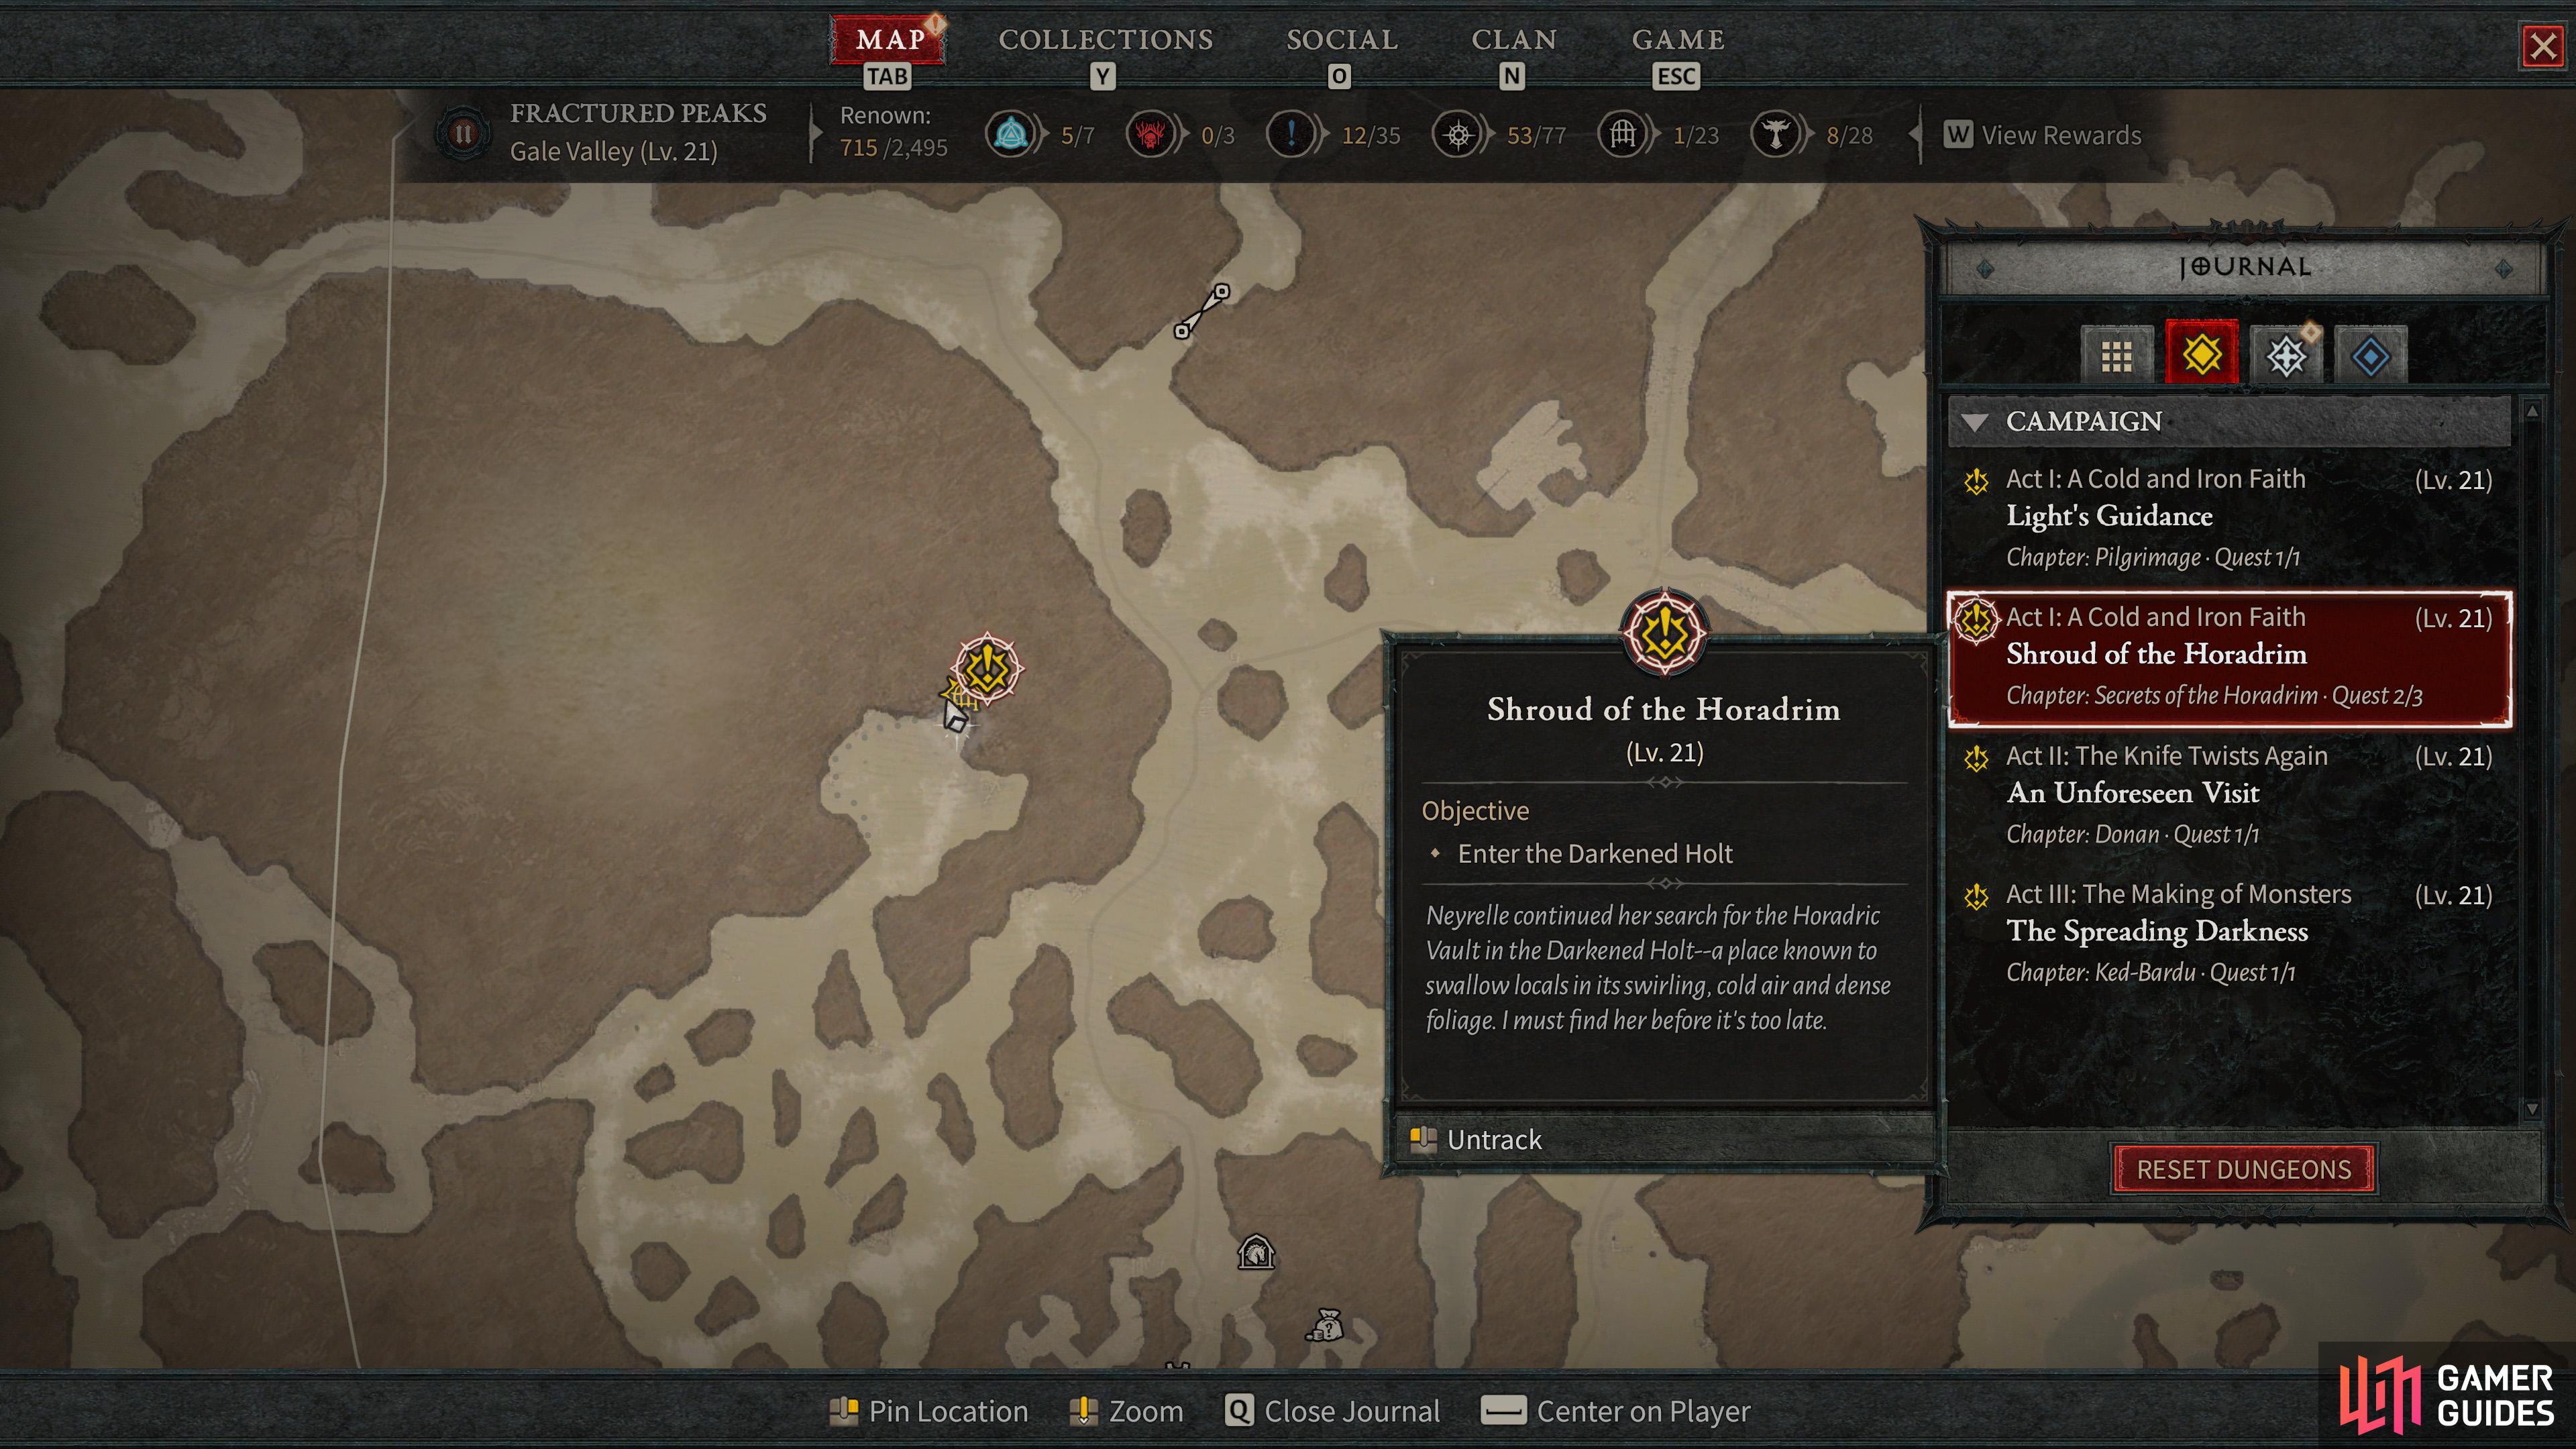Viewport: 2576px width, 1449px height.
Task: Select the all quests grid journal filter
Action: (2116, 355)
